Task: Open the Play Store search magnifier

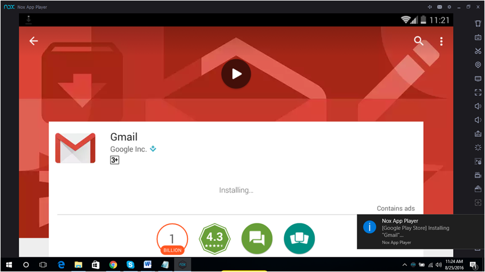Action: 418,41
